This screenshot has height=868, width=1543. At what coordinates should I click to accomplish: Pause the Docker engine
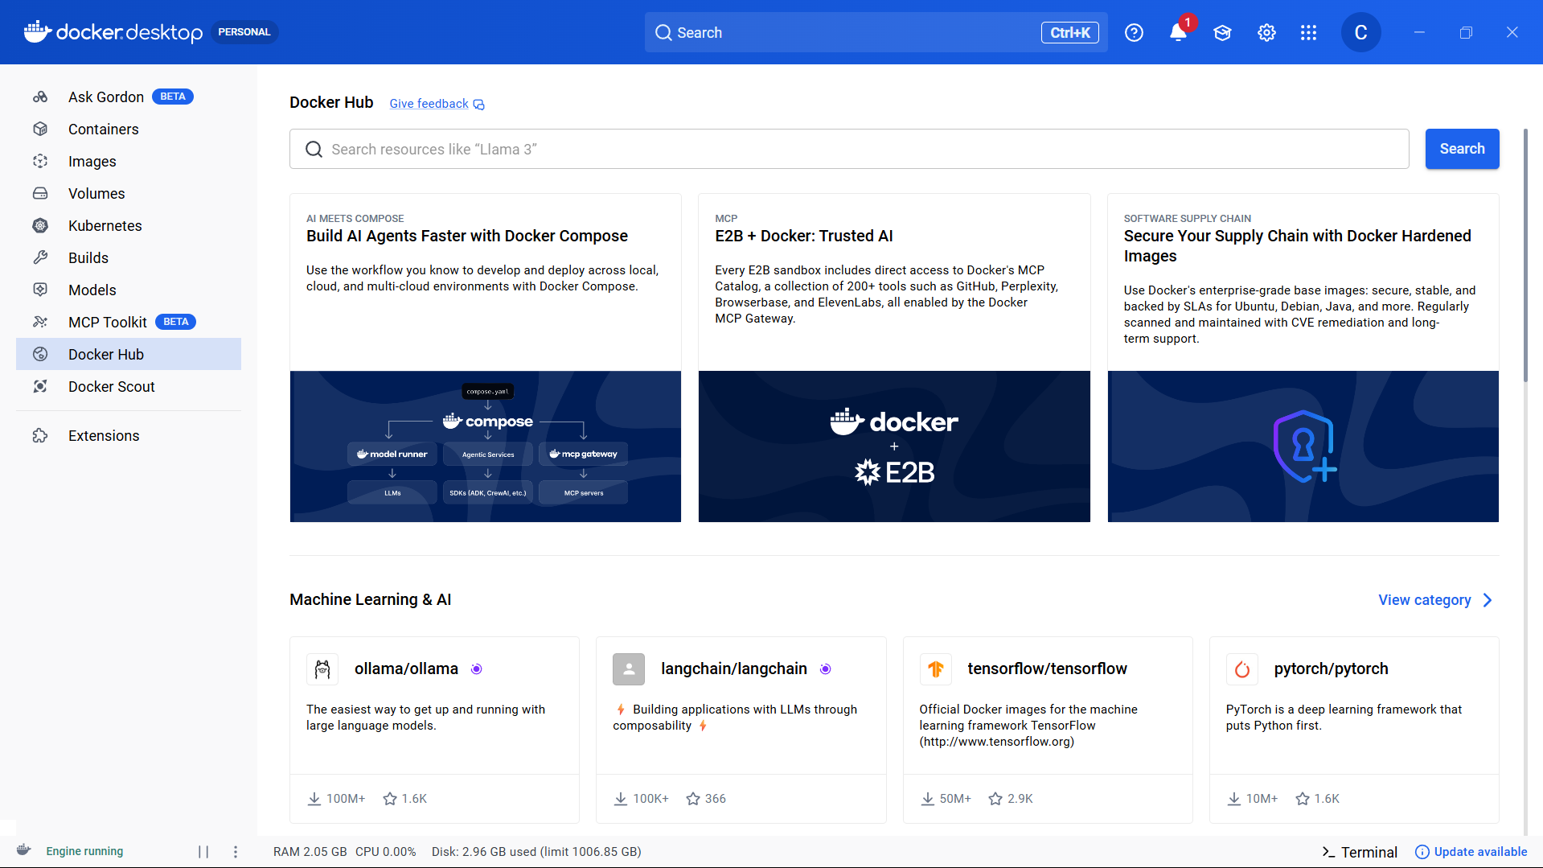pos(203,851)
